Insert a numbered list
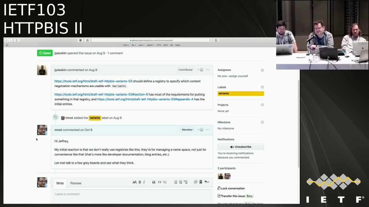The height and width of the screenshot is (207, 369). point(180,182)
